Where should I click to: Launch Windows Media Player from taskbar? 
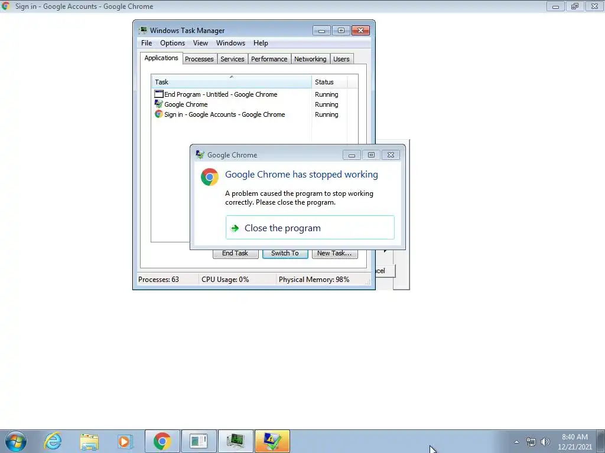click(125, 441)
